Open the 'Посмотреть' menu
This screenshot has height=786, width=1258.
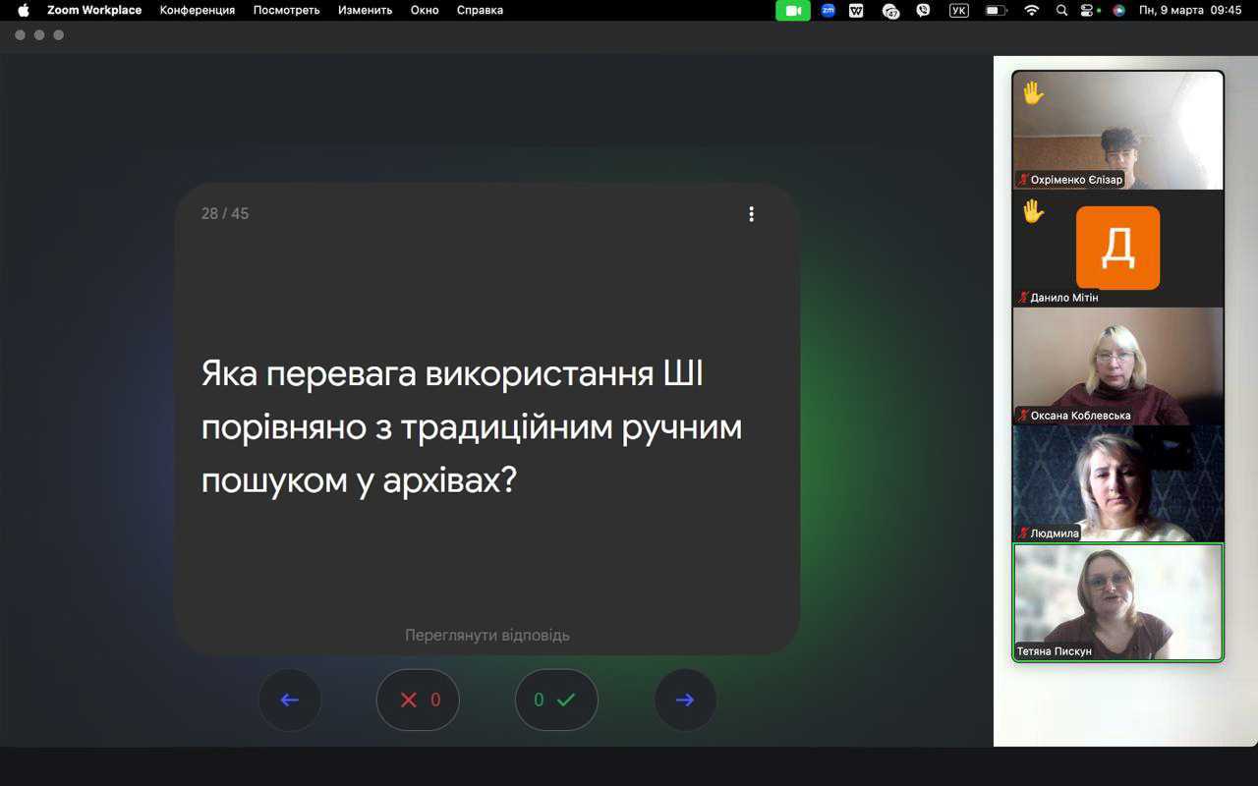click(286, 10)
